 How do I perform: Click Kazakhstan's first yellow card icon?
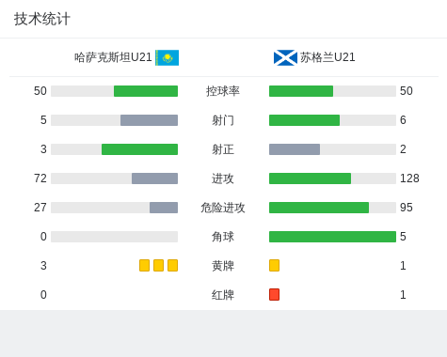(x=144, y=265)
